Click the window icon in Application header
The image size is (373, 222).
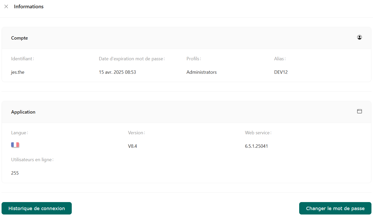click(x=359, y=111)
